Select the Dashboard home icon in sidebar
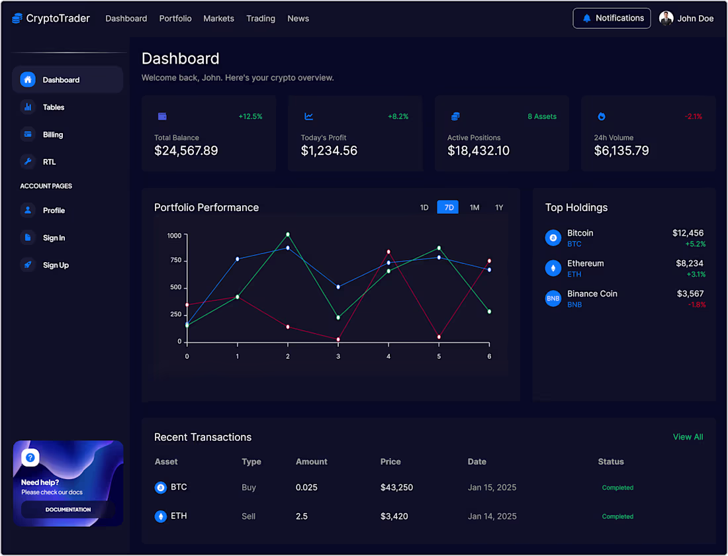Image resolution: width=728 pixels, height=556 pixels. pyautogui.click(x=27, y=79)
